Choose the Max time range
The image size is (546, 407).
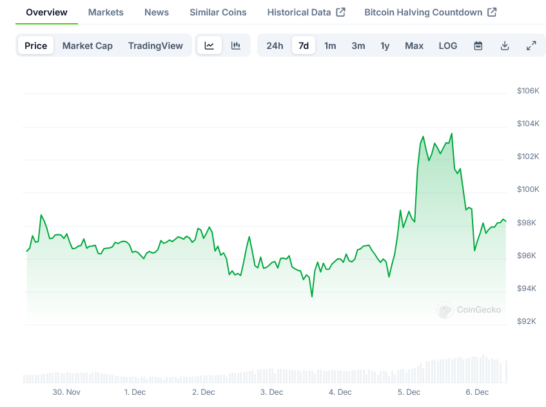[x=414, y=46]
